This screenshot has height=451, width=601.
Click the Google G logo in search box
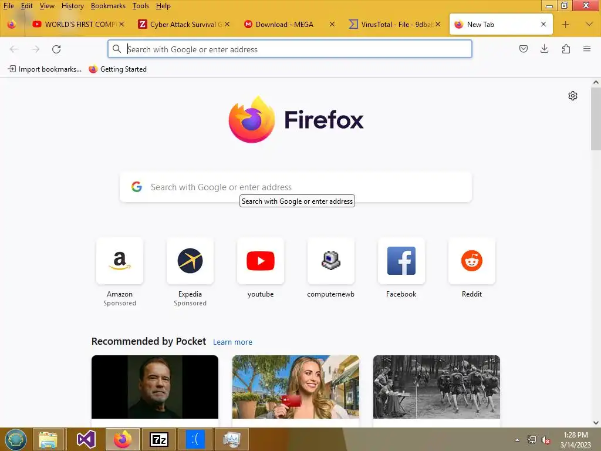tap(136, 187)
